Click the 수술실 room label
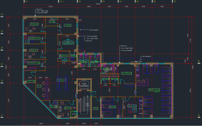Screen dimensions: 202x126 [68, 25]
